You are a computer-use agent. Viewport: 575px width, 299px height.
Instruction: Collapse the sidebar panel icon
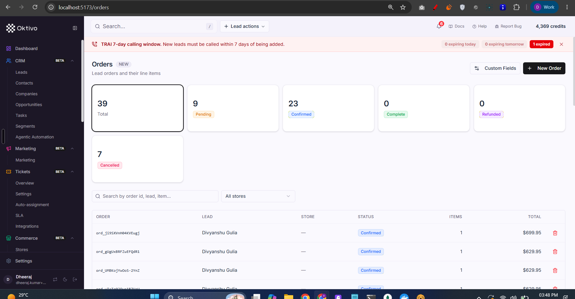point(75,28)
